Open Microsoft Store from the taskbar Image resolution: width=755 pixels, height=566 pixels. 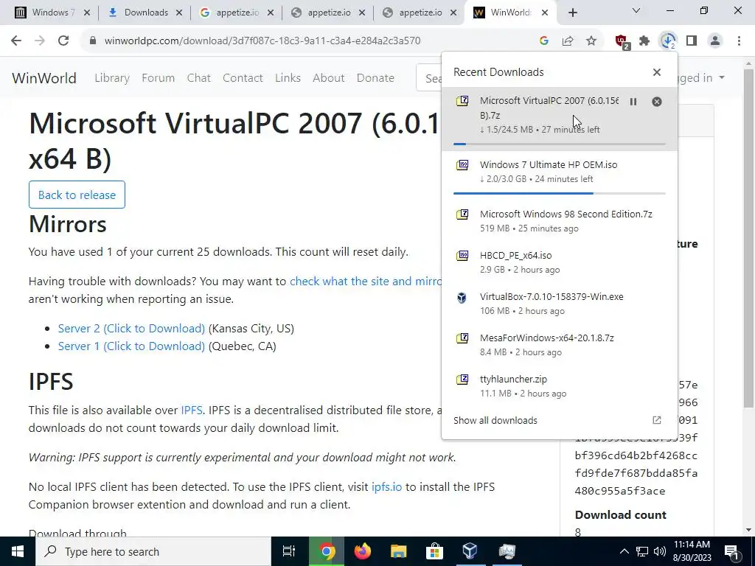pyautogui.click(x=434, y=551)
